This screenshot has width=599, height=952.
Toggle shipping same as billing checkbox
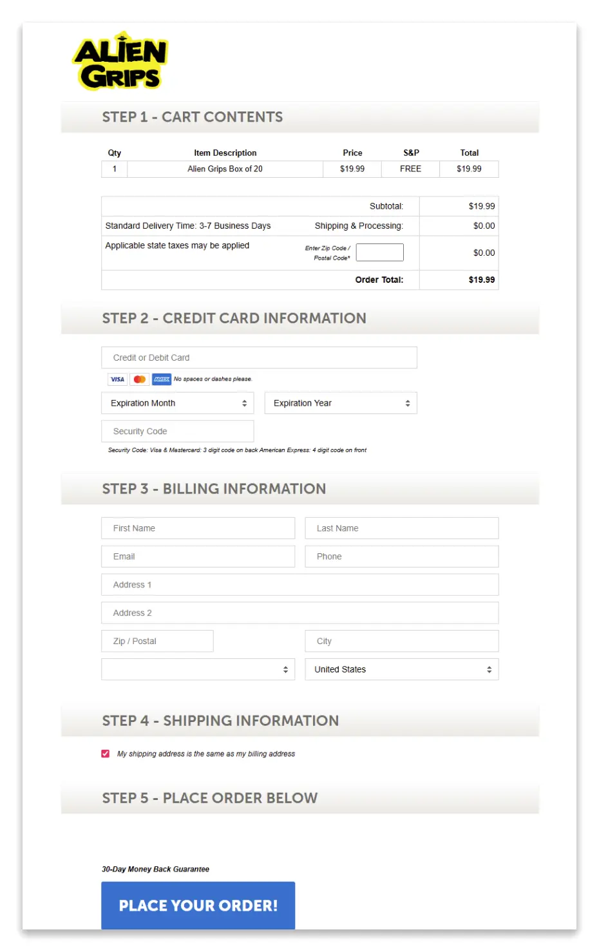(104, 753)
